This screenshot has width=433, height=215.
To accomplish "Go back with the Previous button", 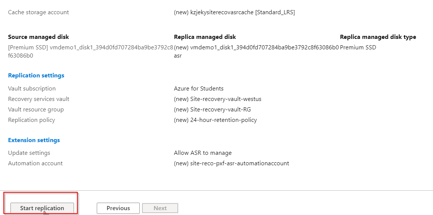I will pos(118,208).
